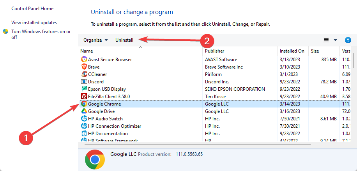Click the Brave Software Inc cell
Screen dimensions: 357x171
224,67
